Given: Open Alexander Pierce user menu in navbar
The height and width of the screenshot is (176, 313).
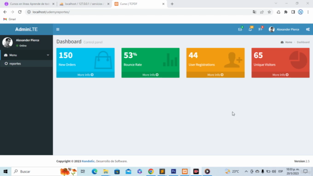Looking at the screenshot, I should 284,29.
